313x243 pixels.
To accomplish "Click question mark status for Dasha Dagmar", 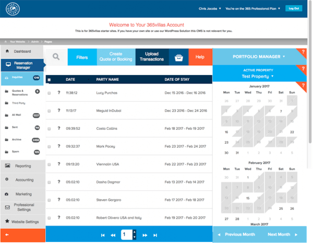I will [x=58, y=182].
